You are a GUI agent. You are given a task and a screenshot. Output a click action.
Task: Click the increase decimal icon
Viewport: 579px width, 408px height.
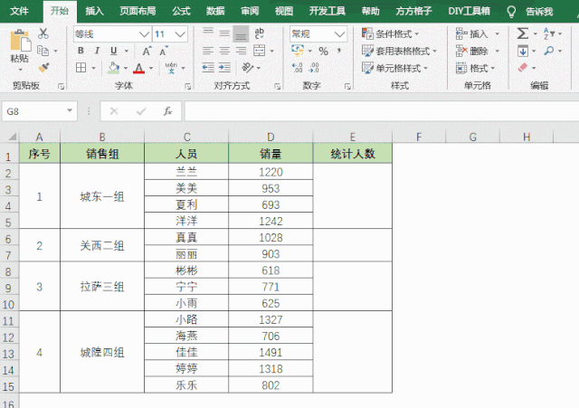pyautogui.click(x=298, y=68)
